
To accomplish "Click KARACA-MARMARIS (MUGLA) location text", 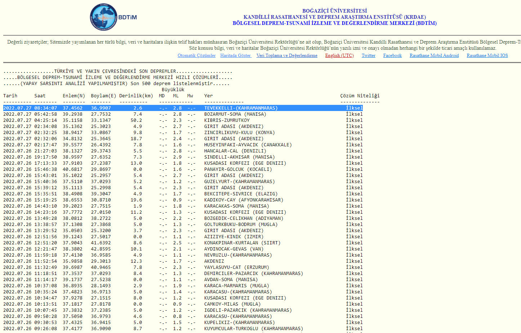I will click(x=237, y=286).
